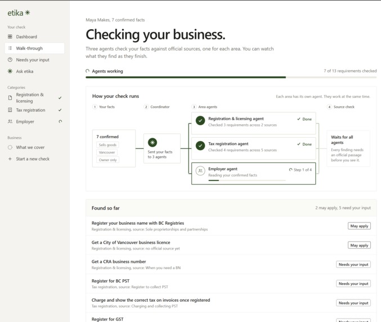The image size is (381, 322).
Task: Click the Employer agent progress bar
Action: (x=247, y=180)
